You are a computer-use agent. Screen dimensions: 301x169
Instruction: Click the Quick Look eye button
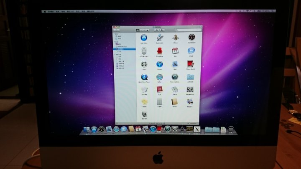157,30
